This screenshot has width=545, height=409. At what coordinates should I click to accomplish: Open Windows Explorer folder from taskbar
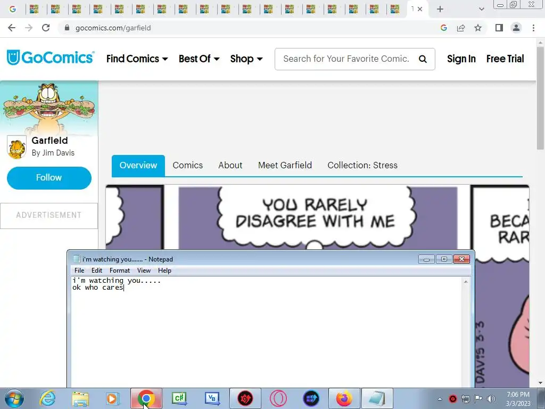(x=80, y=398)
